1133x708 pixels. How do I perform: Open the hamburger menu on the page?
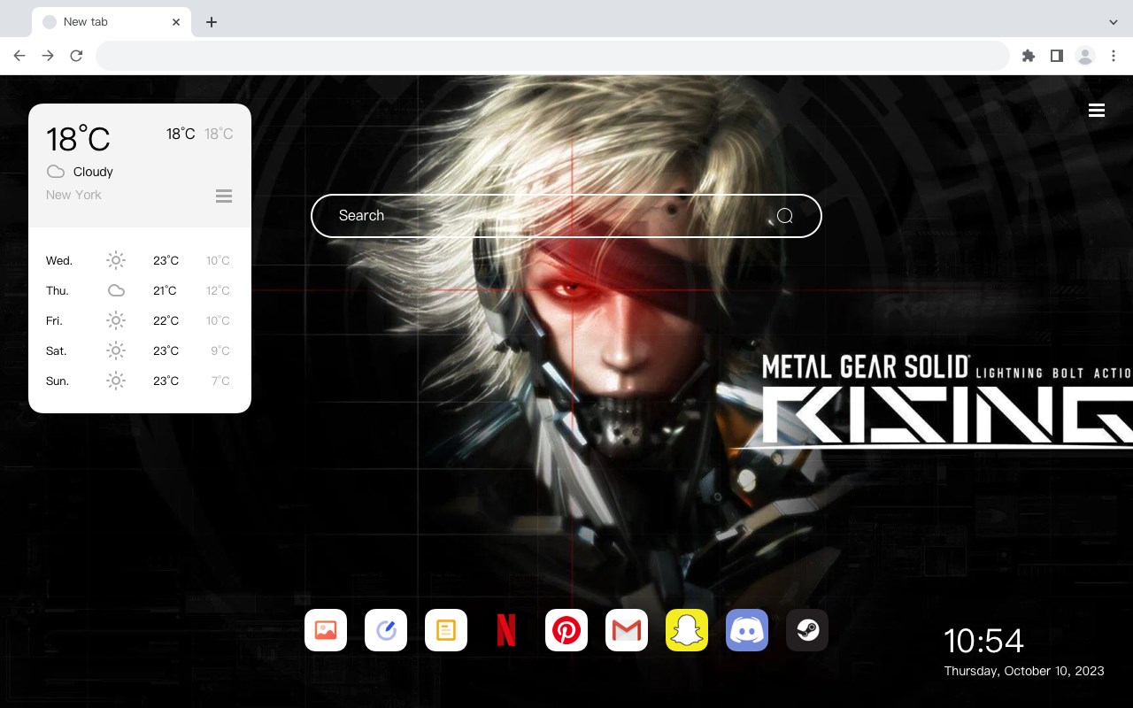pyautogui.click(x=1097, y=111)
